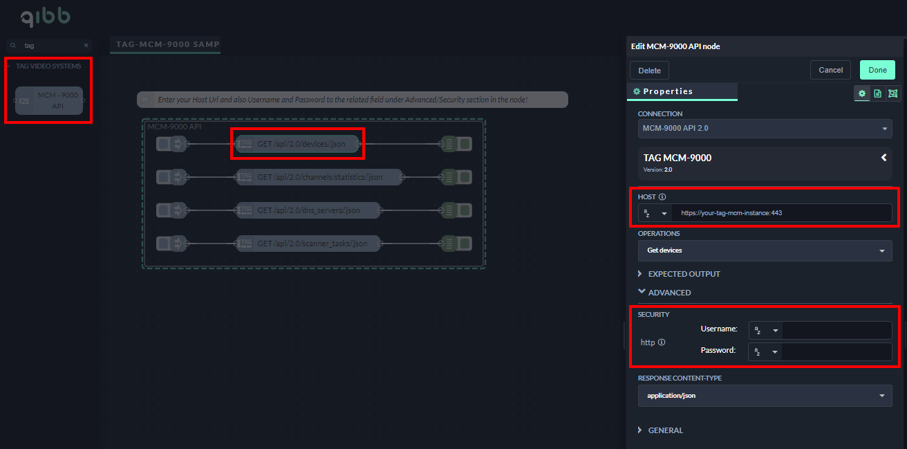Toggle the debug node on the dns_servers row
Image resolution: width=907 pixels, height=449 pixels.
(x=465, y=210)
